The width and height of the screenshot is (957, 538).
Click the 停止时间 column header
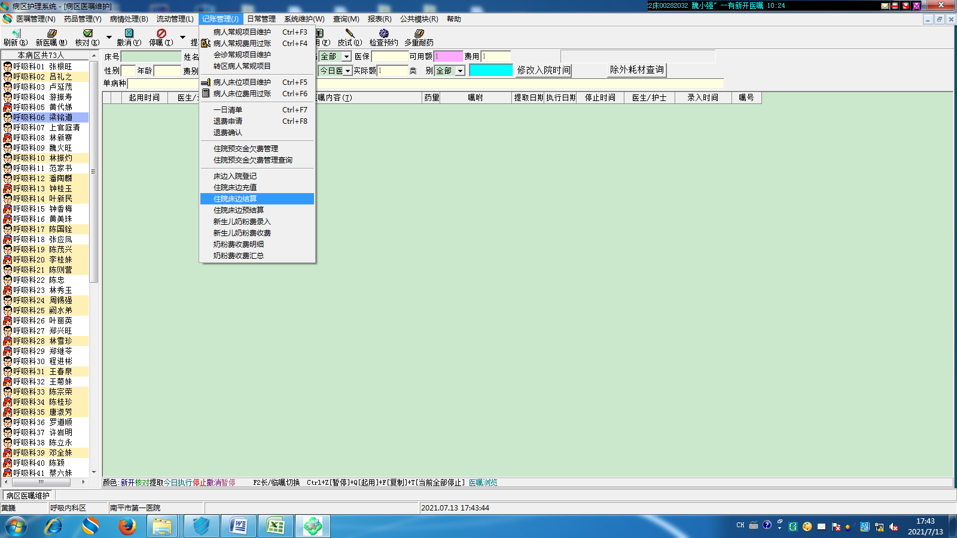tap(600, 98)
